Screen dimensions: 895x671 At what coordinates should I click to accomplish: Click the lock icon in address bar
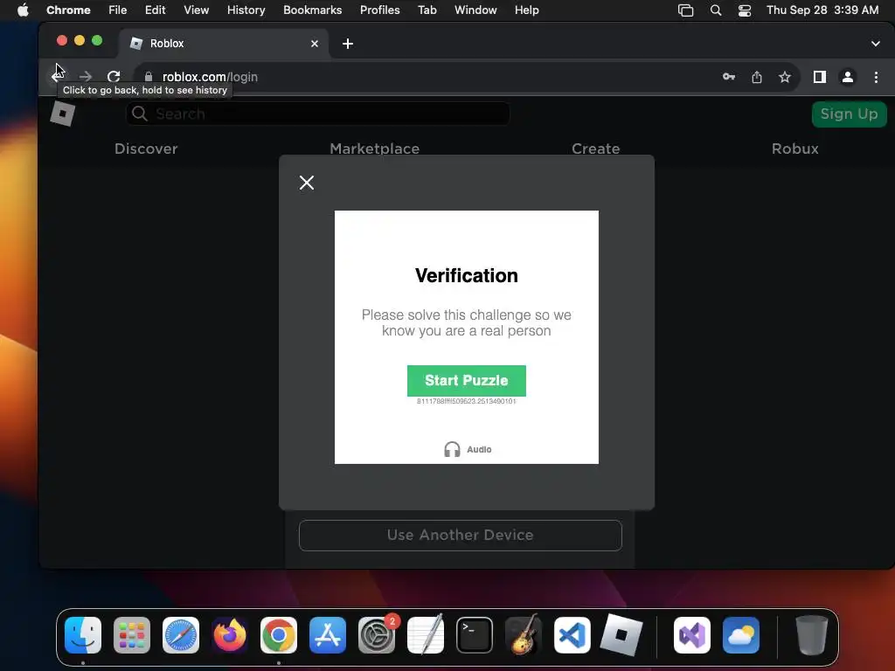tap(149, 77)
